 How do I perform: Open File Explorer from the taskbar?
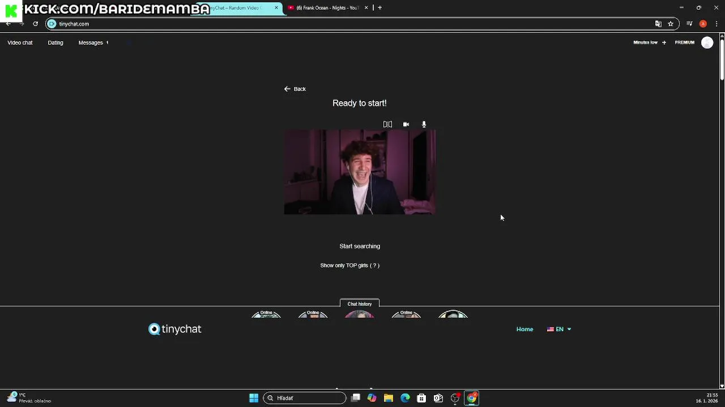pos(389,398)
